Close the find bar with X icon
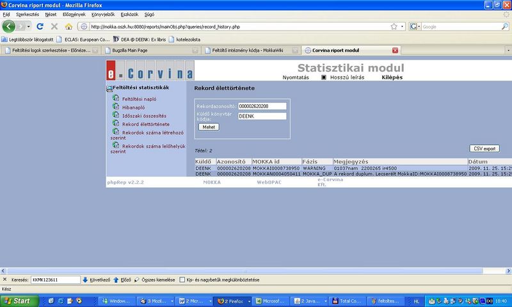 [6, 279]
